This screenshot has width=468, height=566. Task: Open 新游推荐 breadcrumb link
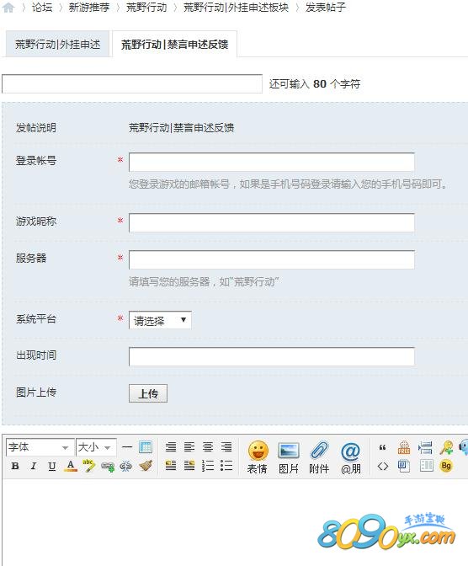[89, 8]
